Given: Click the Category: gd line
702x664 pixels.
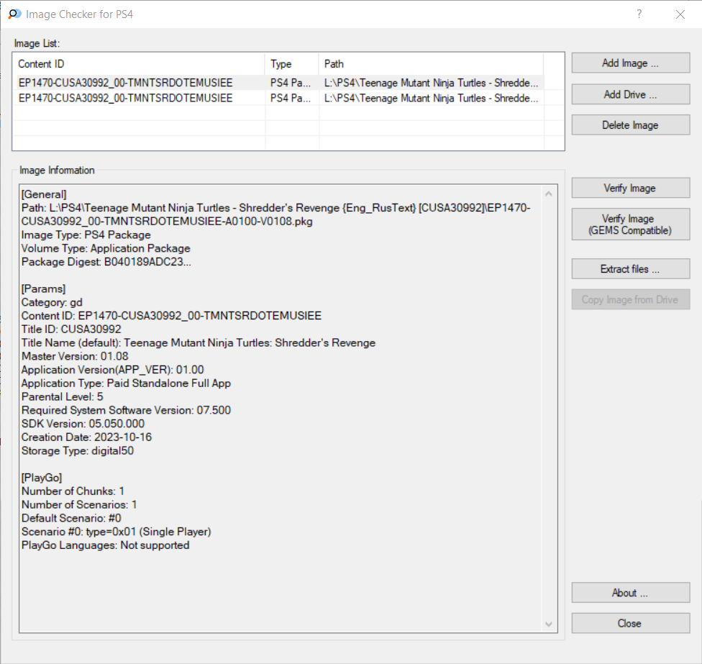Looking at the screenshot, I should click(52, 302).
